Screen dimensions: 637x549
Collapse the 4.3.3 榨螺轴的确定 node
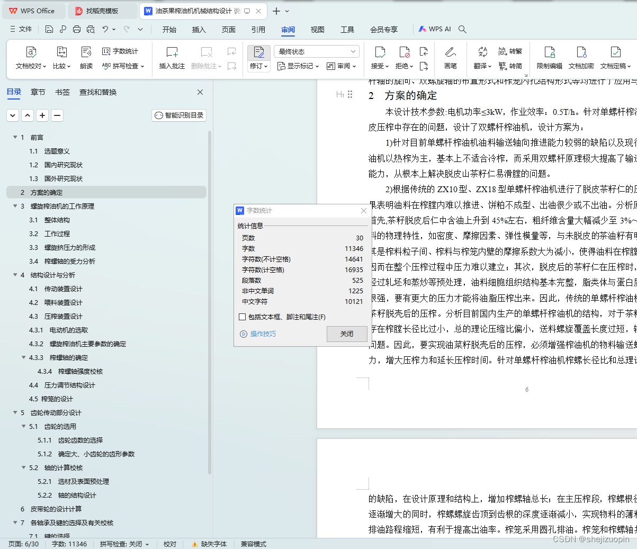pyautogui.click(x=23, y=357)
